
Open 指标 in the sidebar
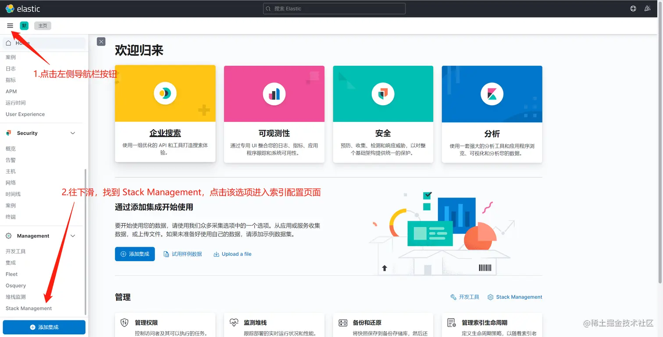pos(11,80)
